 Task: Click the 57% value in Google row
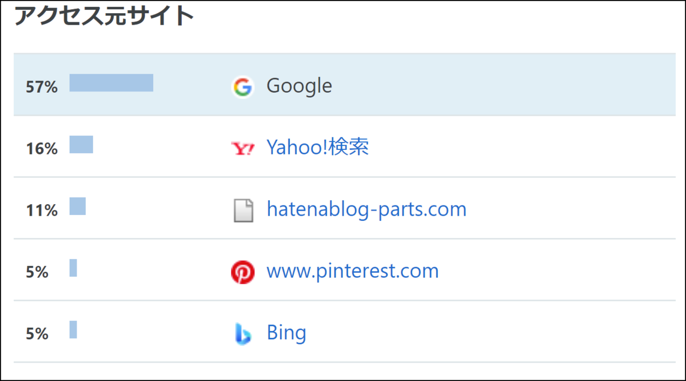coord(42,88)
